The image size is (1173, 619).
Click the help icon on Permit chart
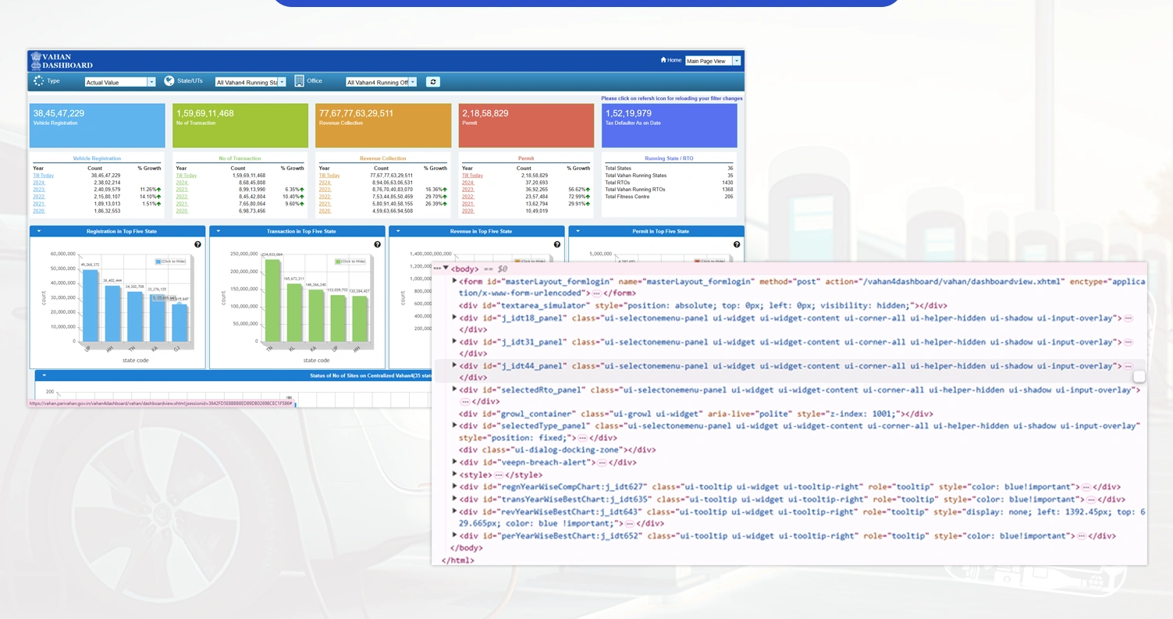(x=735, y=244)
